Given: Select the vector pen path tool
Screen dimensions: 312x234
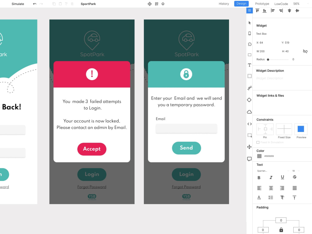Looking at the screenshot, I should (x=250, y=88).
